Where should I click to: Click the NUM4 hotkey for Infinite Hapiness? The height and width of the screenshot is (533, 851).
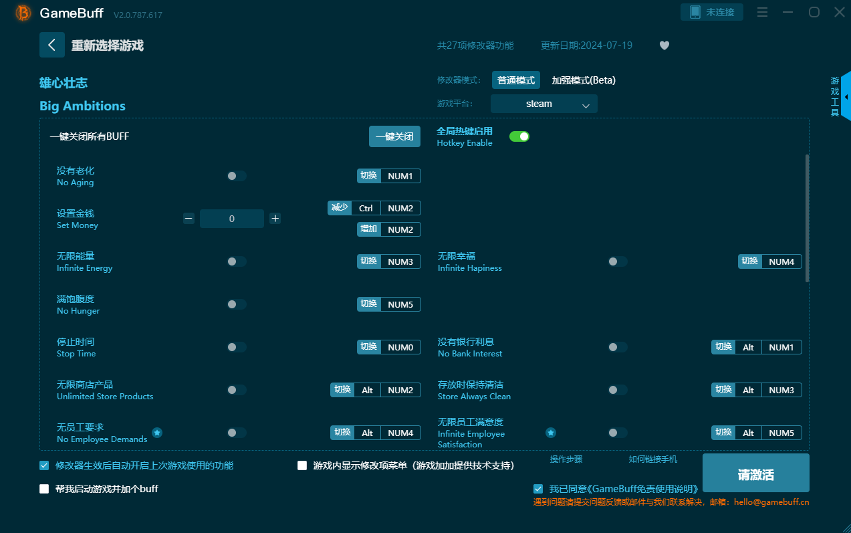781,261
